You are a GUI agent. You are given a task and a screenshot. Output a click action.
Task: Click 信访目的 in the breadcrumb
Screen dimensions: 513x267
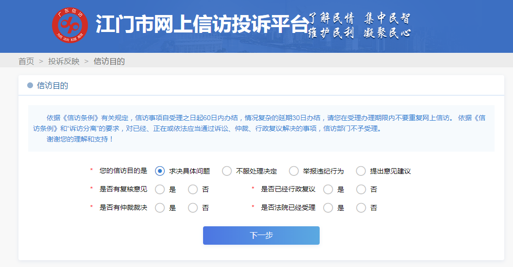pos(109,61)
